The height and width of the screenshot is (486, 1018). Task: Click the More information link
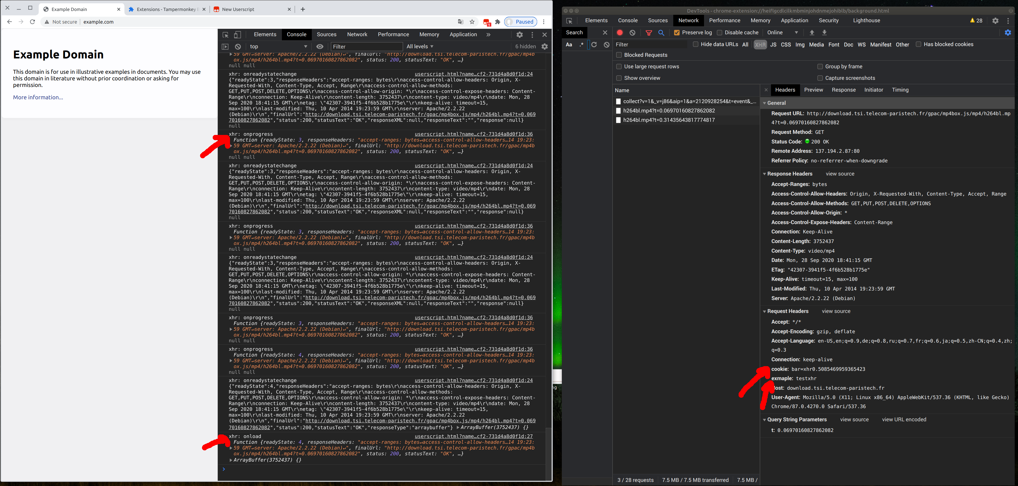(38, 98)
